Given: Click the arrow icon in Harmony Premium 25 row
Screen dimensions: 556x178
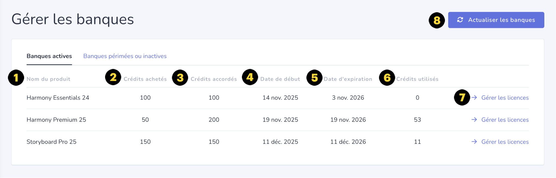Looking at the screenshot, I should (474, 120).
